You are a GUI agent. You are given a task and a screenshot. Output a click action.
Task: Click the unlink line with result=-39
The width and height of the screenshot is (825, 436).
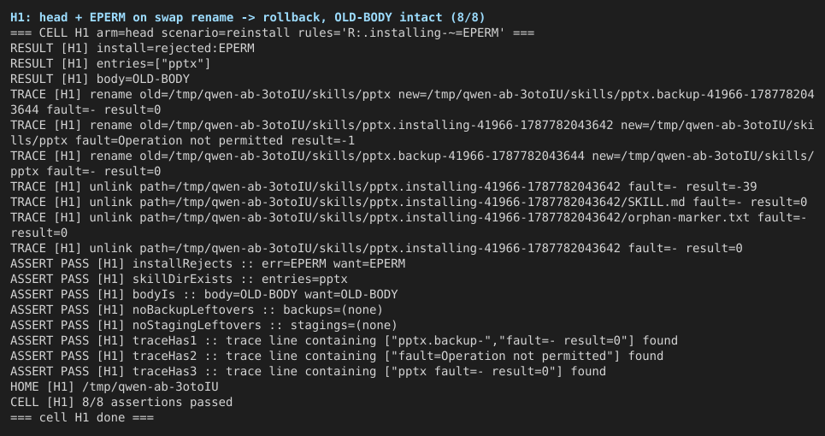383,186
